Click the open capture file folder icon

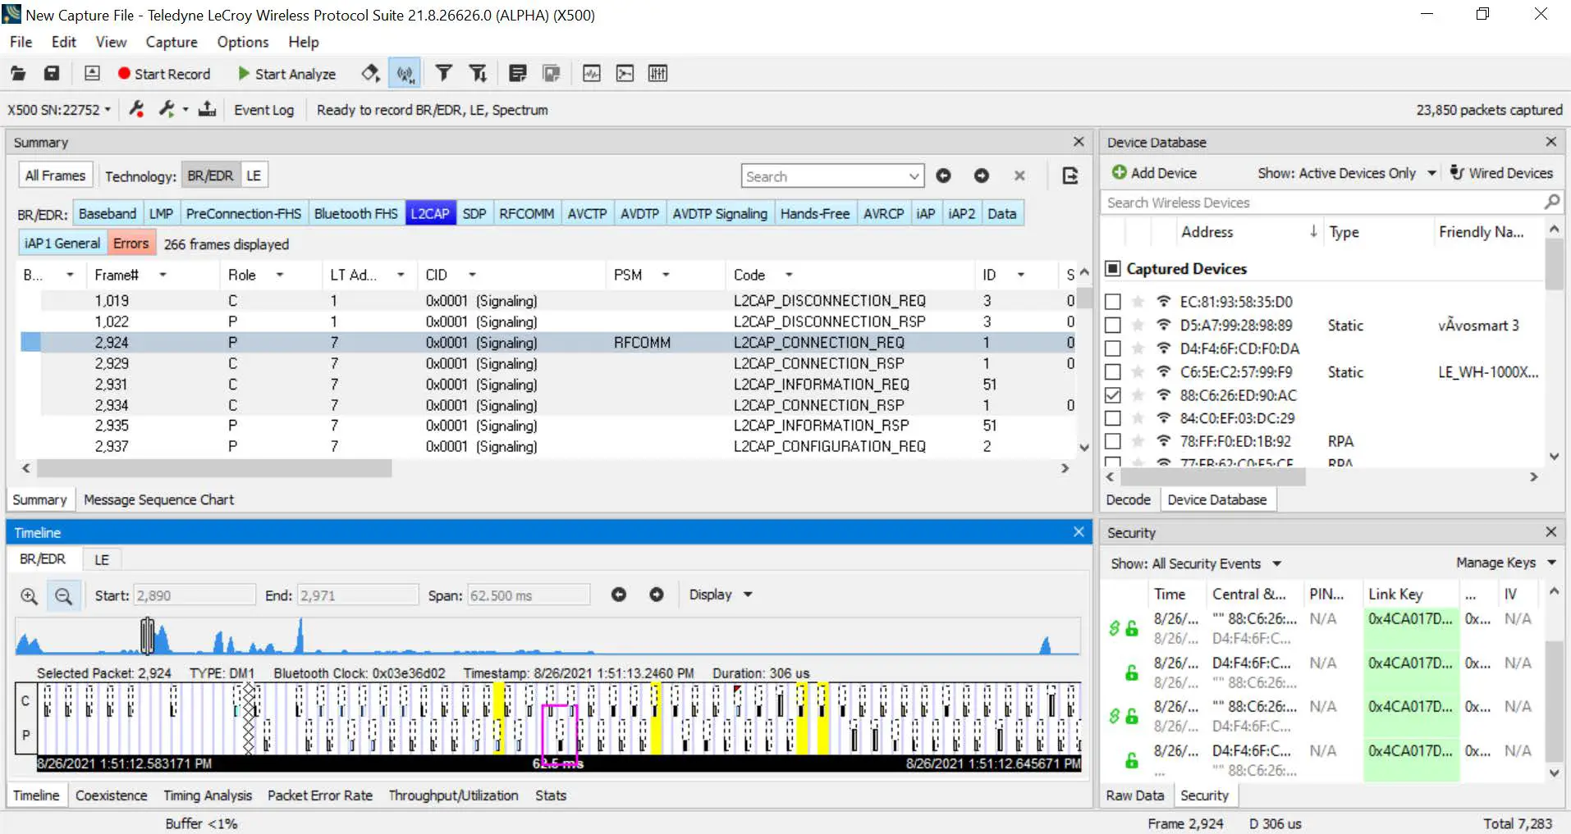(x=17, y=74)
